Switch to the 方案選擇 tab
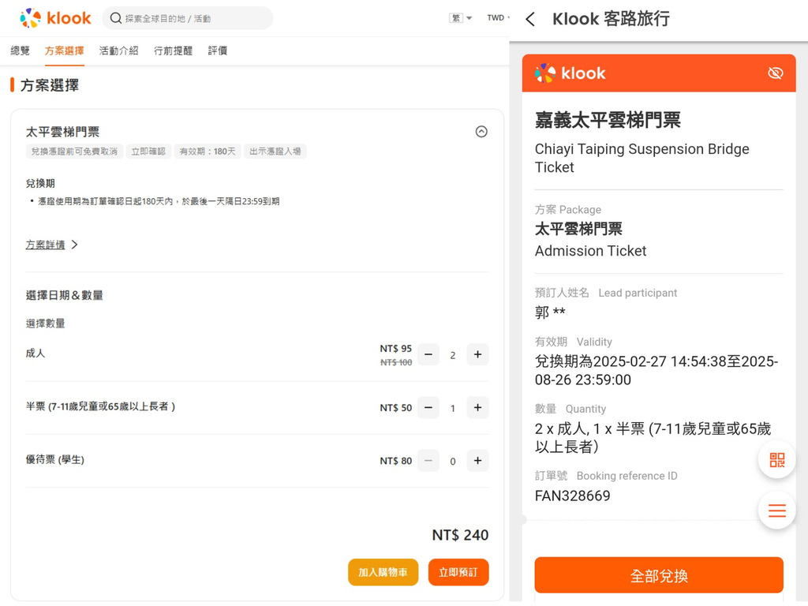 coord(65,50)
